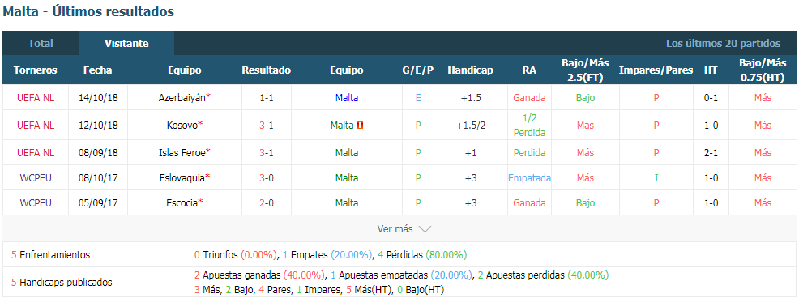
Task: Expand more results with Ver más
Action: [x=395, y=229]
